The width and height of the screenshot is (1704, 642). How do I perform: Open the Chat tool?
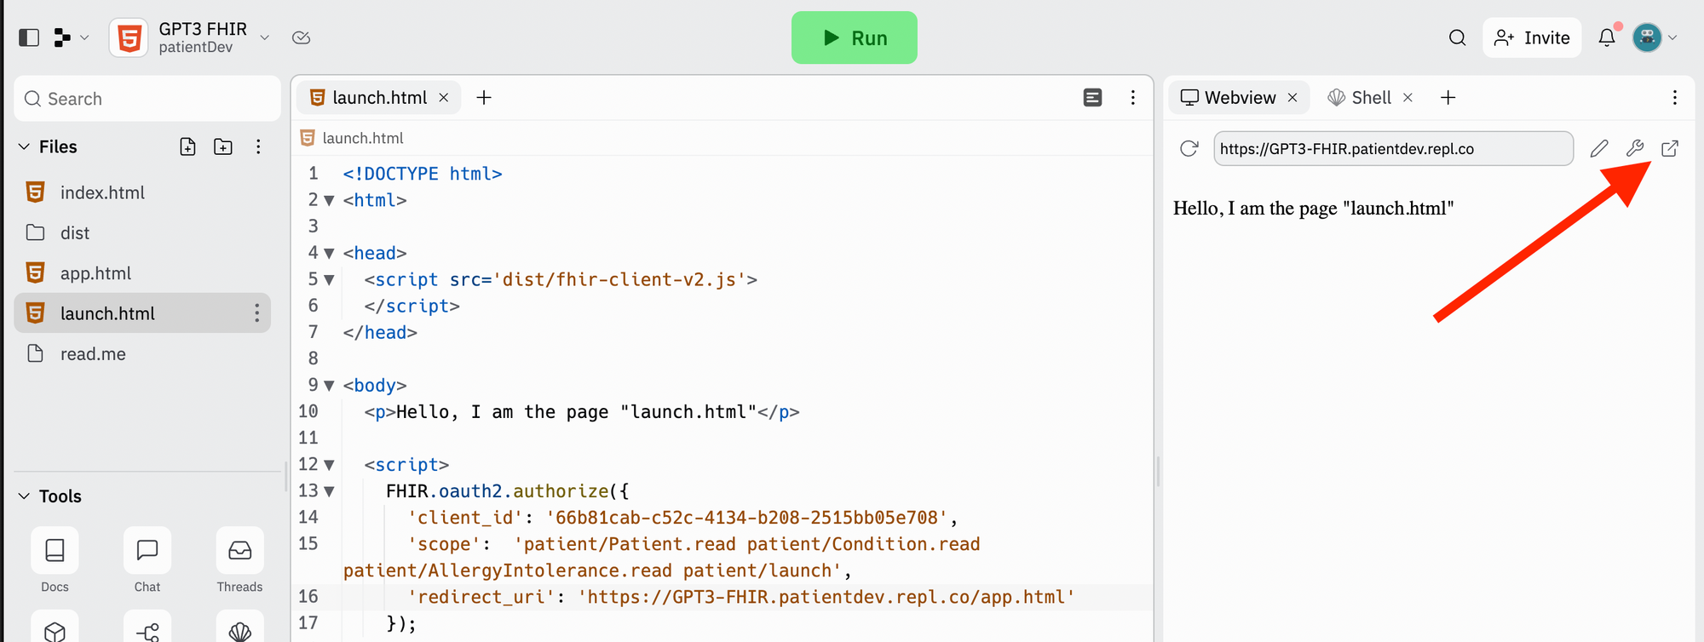(x=147, y=559)
